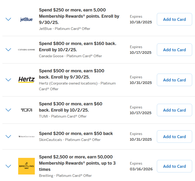Click the Hertz brand logo
The height and width of the screenshot is (181, 195).
[x=26, y=80]
